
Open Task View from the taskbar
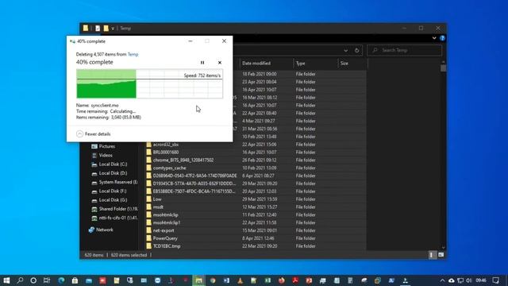pyautogui.click(x=47, y=280)
